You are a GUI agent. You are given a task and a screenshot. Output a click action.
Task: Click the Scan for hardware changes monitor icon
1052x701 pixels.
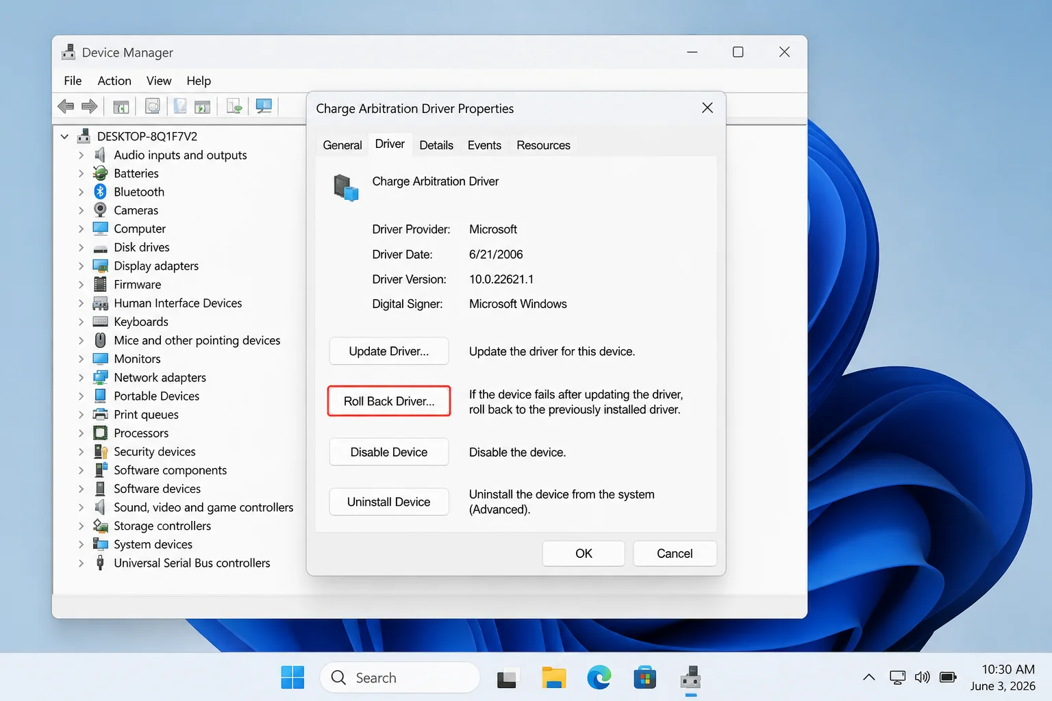click(x=264, y=106)
